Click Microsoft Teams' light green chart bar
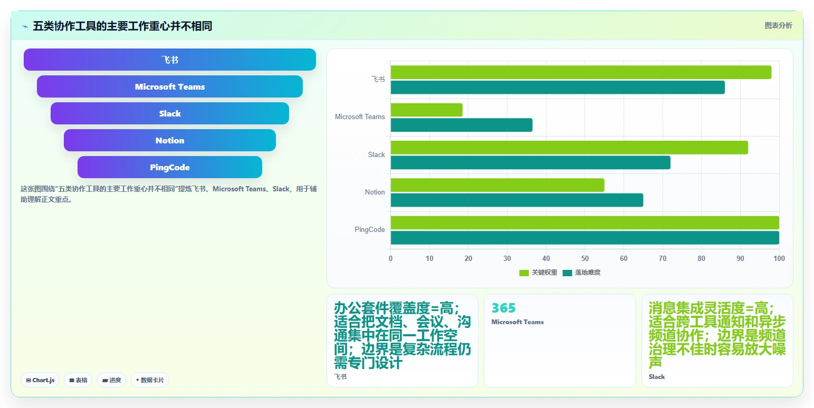This screenshot has height=408, width=814. 427,110
